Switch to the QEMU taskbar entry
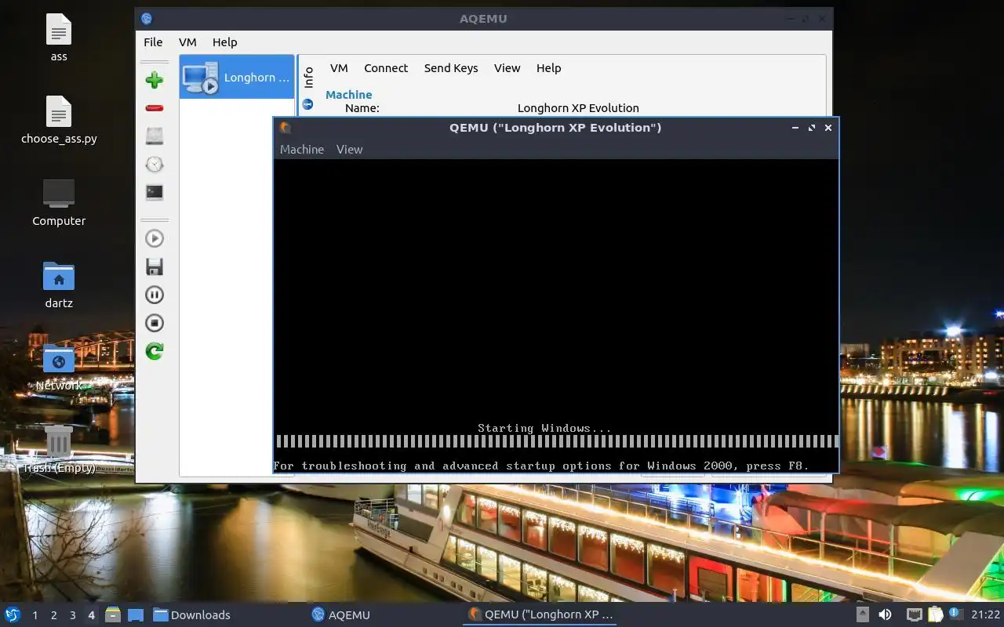 (540, 615)
